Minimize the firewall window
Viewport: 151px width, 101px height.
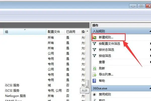pyautogui.click(x=133, y=6)
